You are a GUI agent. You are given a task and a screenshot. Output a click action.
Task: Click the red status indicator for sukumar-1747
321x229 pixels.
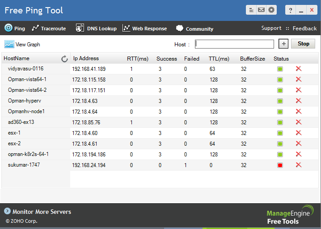pyautogui.click(x=280, y=165)
